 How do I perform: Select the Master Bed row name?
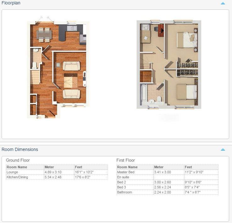(126, 172)
